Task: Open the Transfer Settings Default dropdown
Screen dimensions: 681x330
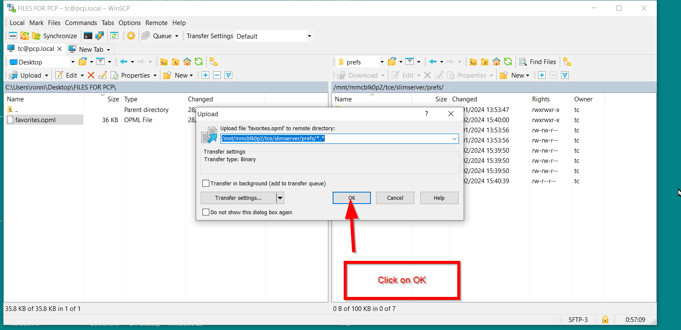Action: click(309, 36)
